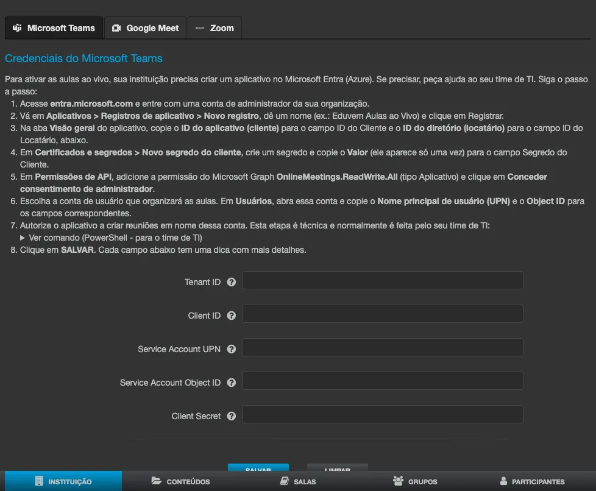Focus the Service Account UPN field
Image resolution: width=596 pixels, height=491 pixels.
pyautogui.click(x=382, y=347)
